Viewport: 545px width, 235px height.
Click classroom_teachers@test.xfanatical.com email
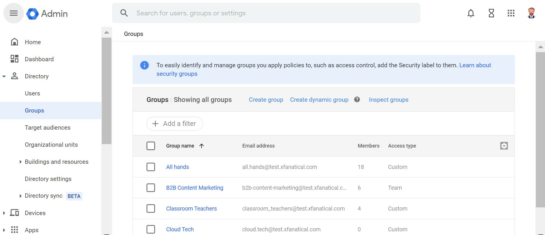click(294, 209)
